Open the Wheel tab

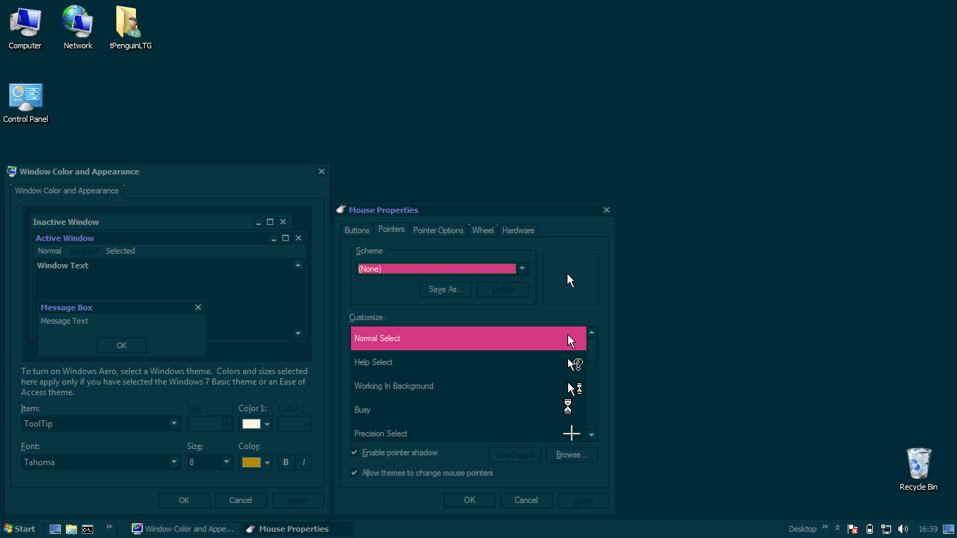pos(483,230)
